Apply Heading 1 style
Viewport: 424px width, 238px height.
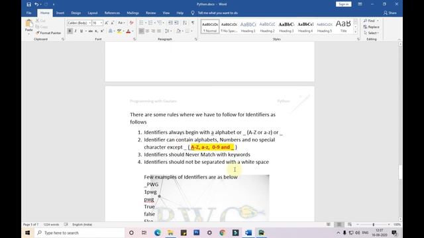click(x=248, y=26)
